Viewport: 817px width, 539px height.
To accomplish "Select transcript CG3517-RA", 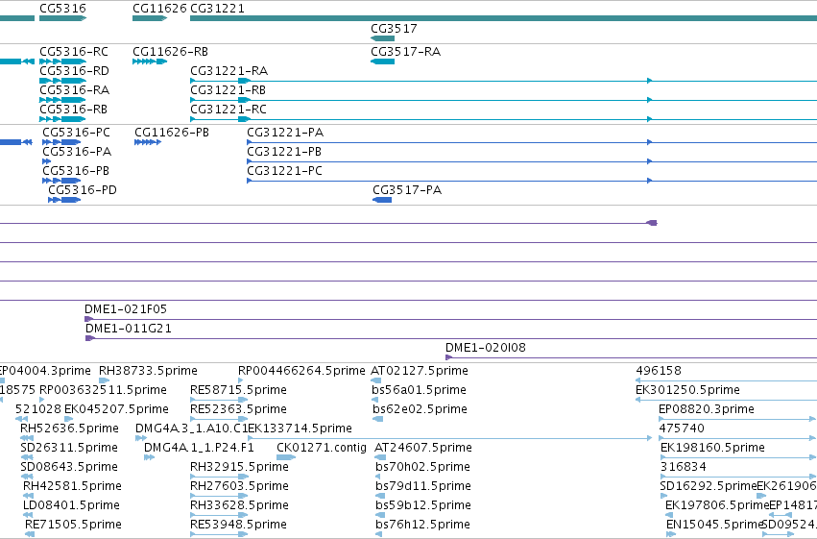I will tap(405, 52).
